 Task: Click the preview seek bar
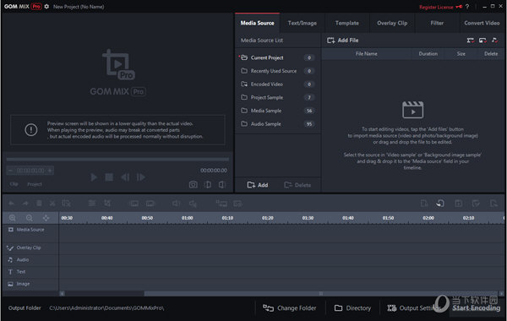tap(117, 159)
